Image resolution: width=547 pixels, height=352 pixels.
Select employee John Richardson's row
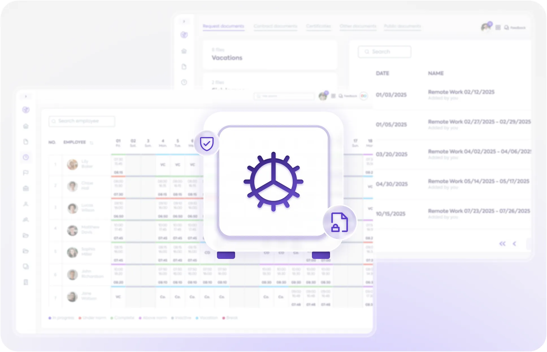pos(210,274)
